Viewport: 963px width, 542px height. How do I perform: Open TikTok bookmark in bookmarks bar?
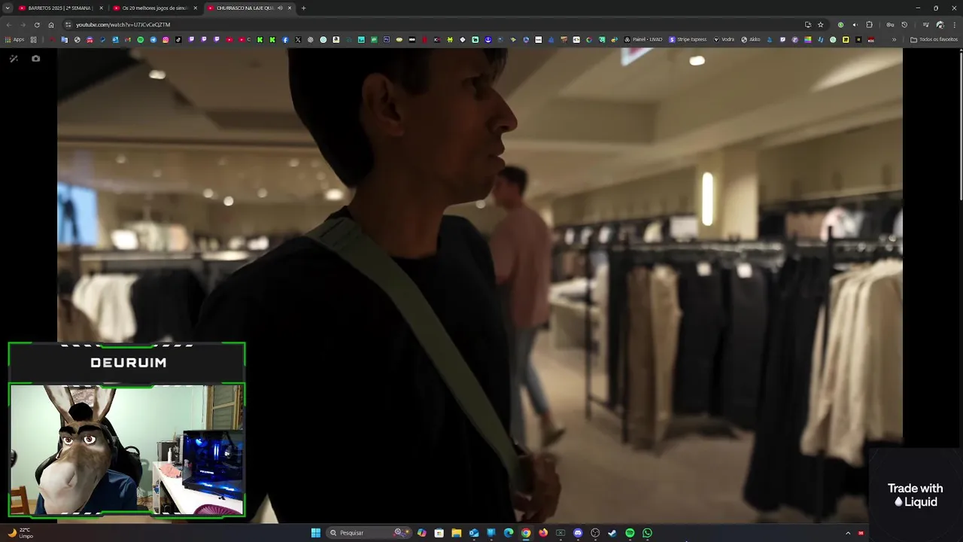(178, 40)
